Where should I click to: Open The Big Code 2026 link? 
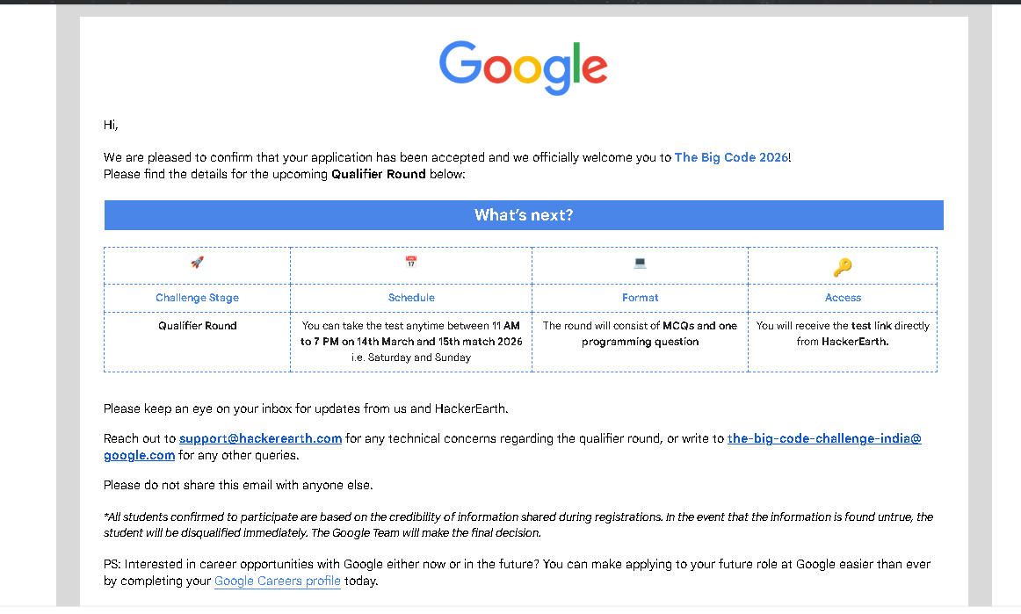[731, 157]
